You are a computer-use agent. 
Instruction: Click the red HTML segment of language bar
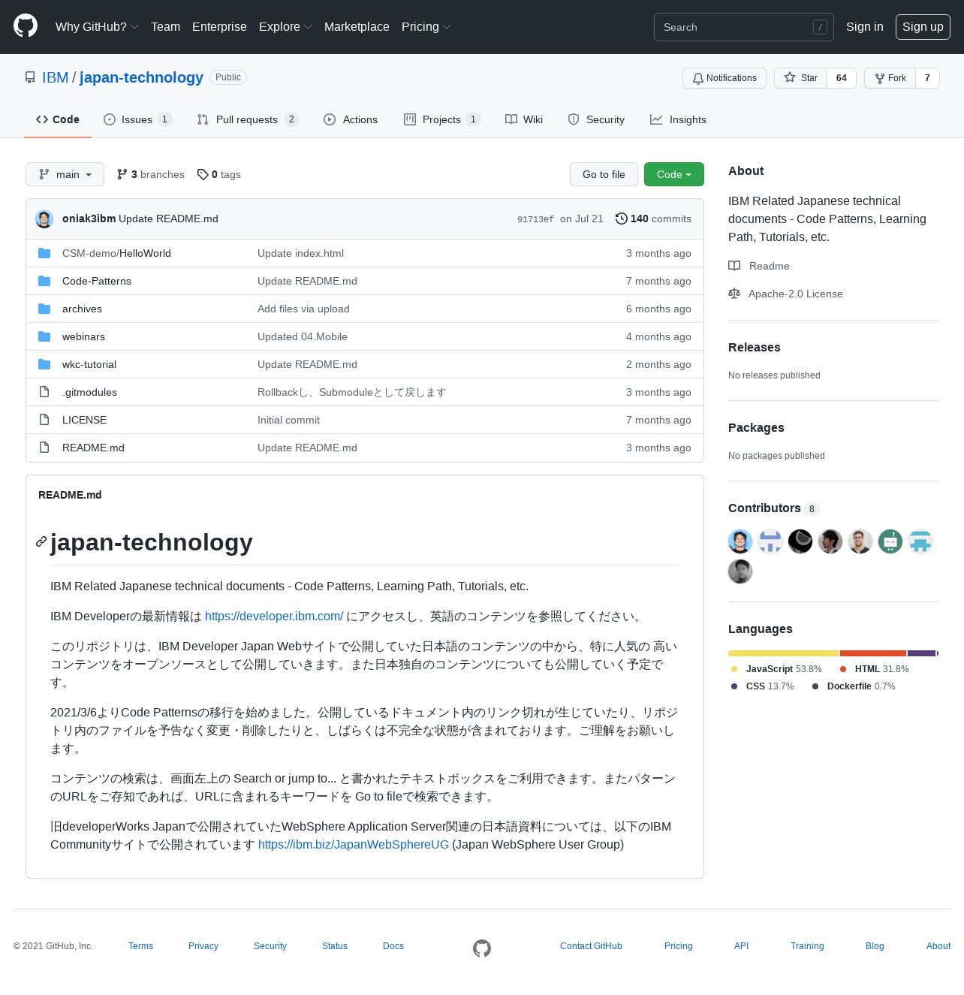(x=873, y=653)
